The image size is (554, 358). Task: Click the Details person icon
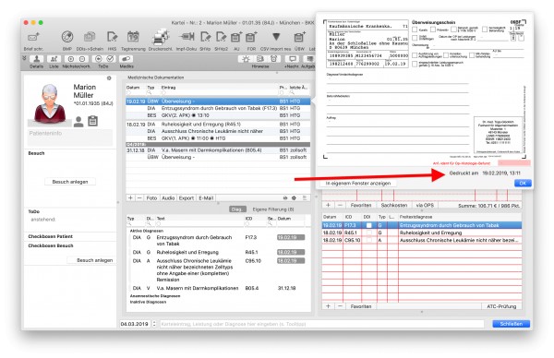36,59
